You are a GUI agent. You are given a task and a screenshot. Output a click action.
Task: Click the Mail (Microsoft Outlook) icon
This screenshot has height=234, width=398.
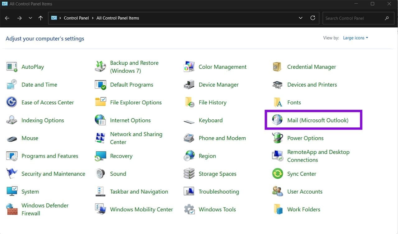coord(277,120)
